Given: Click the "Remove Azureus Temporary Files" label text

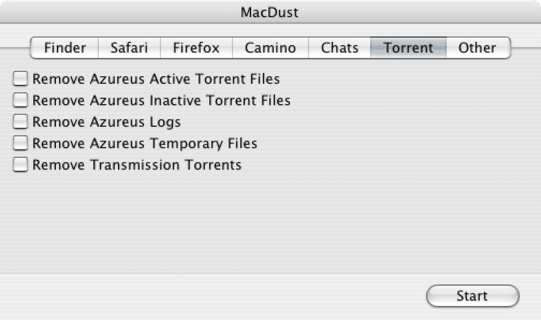Looking at the screenshot, I should [145, 143].
